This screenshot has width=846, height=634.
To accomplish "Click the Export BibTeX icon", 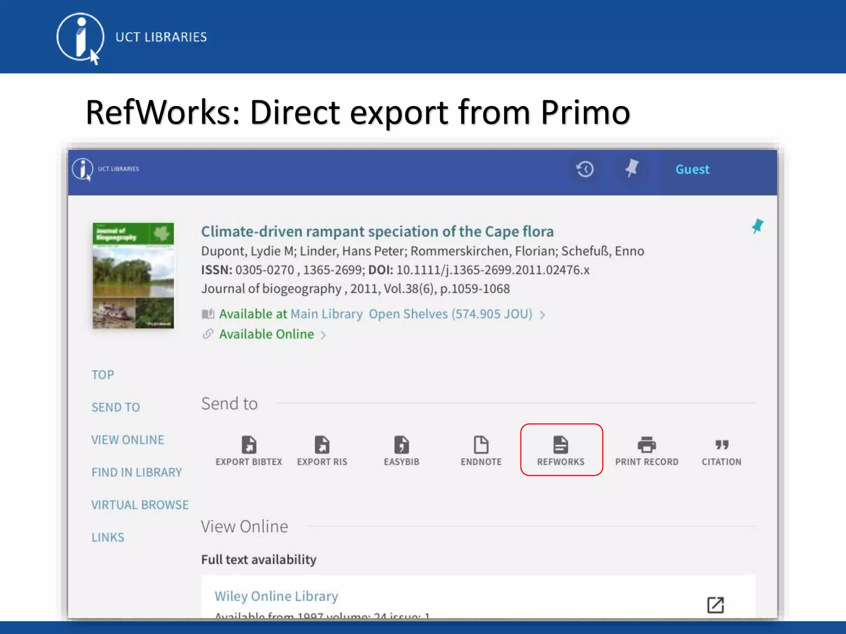I will click(x=249, y=445).
